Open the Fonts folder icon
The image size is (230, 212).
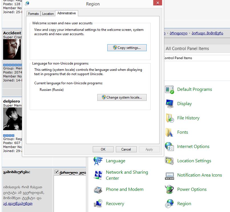[x=169, y=132]
